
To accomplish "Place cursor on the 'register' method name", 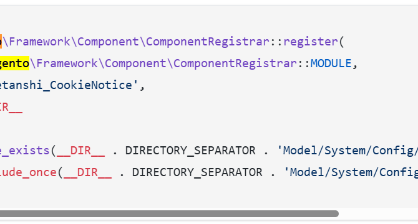I will [x=310, y=42].
